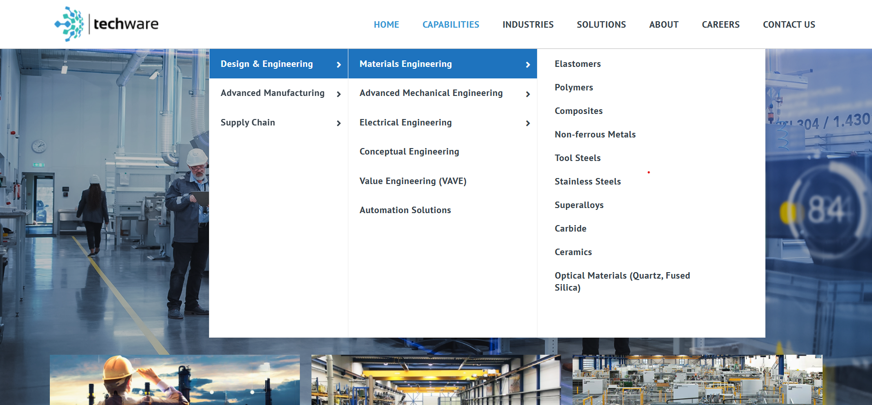
Task: Expand the Advanced Manufacturing chevron
Action: coord(339,94)
